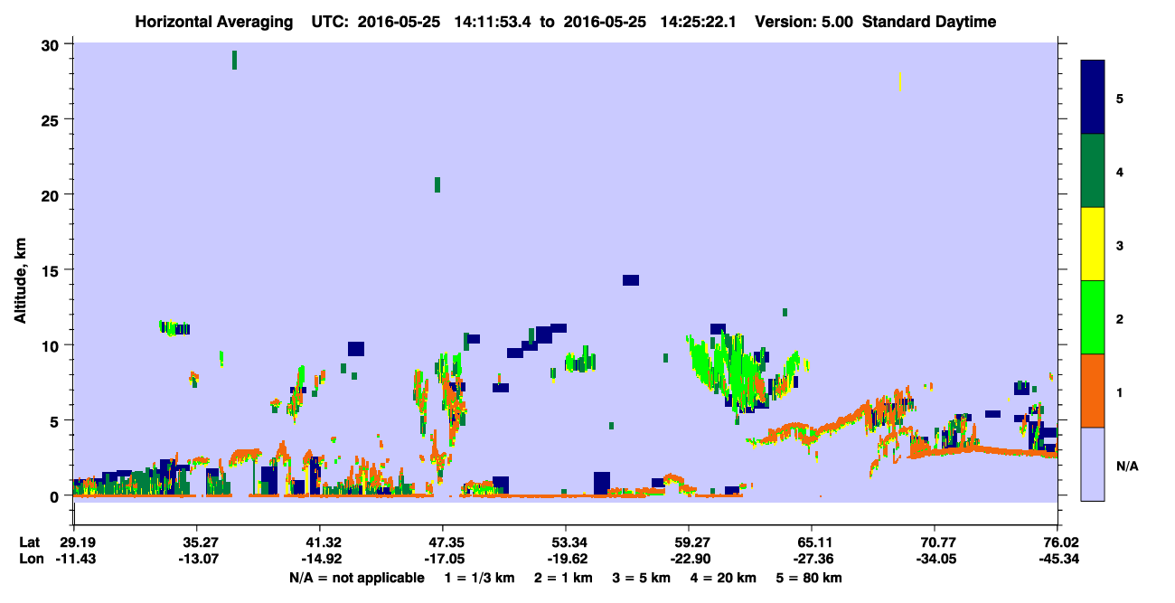Click the '3 = 5 km' legend note
This screenshot has width=1175, height=603.
point(642,578)
